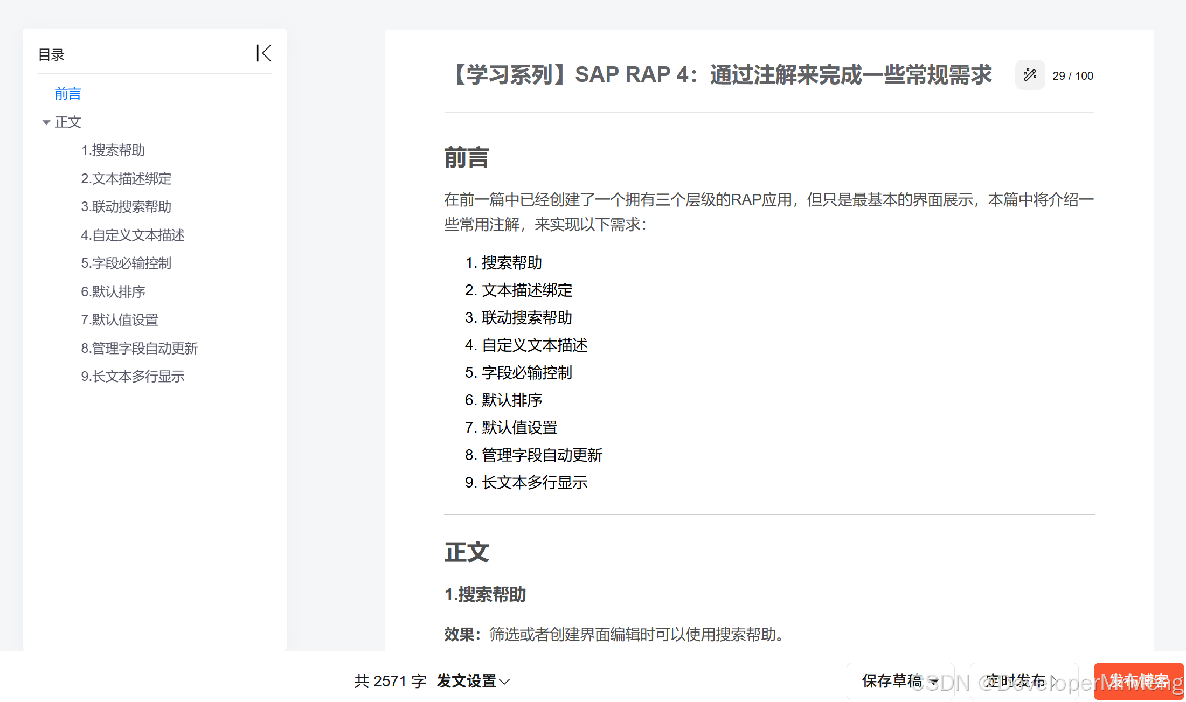The height and width of the screenshot is (702, 1186).
Task: Click the 前言 heading in editor
Action: click(x=466, y=158)
